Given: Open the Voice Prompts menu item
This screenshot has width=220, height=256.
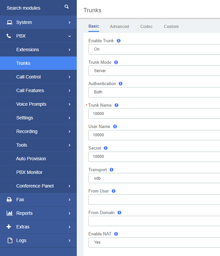Looking at the screenshot, I should [38, 104].
